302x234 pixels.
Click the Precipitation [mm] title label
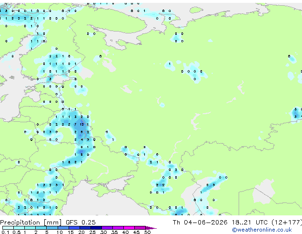click(31, 223)
